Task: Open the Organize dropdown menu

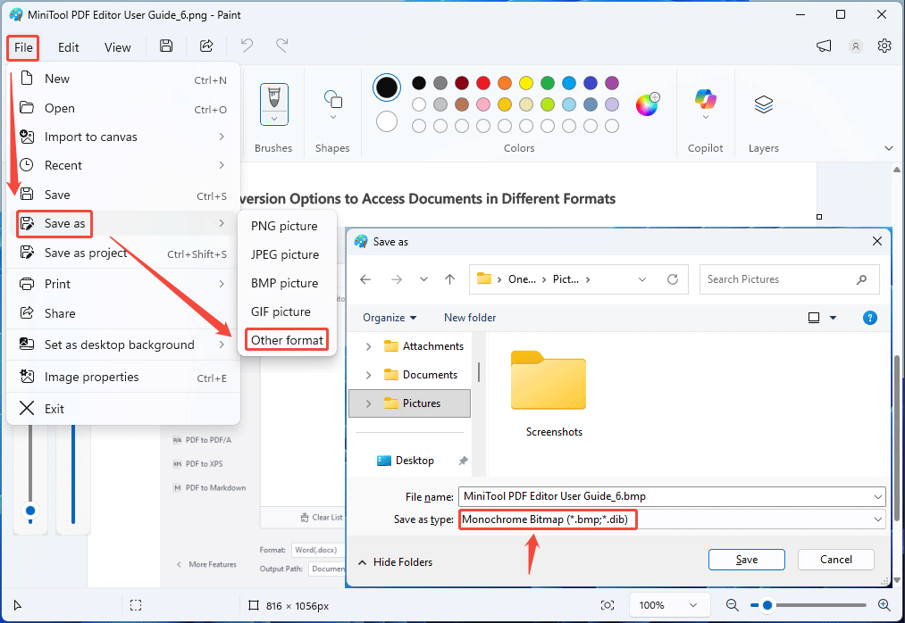Action: tap(390, 318)
